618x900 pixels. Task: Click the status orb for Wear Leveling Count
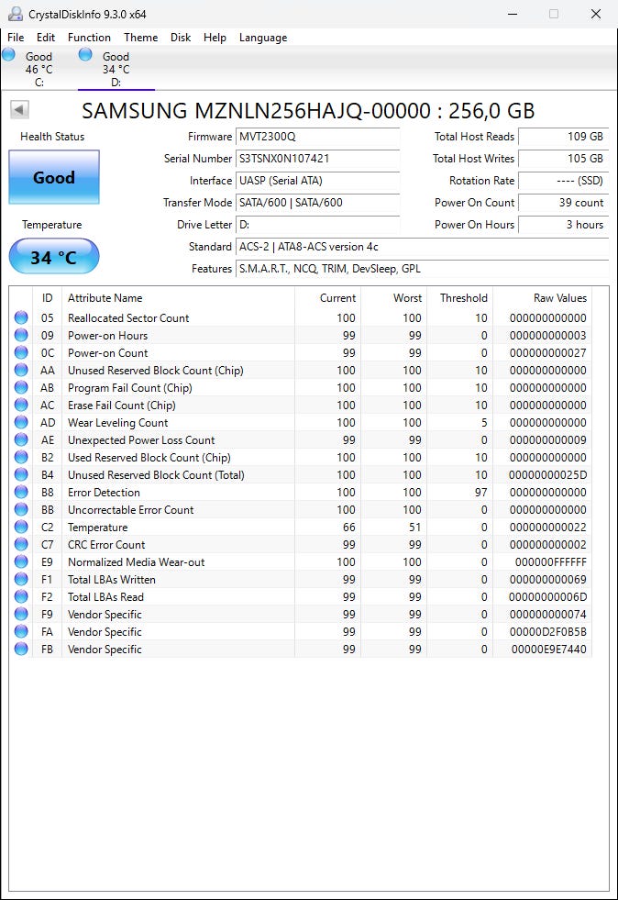click(x=20, y=423)
